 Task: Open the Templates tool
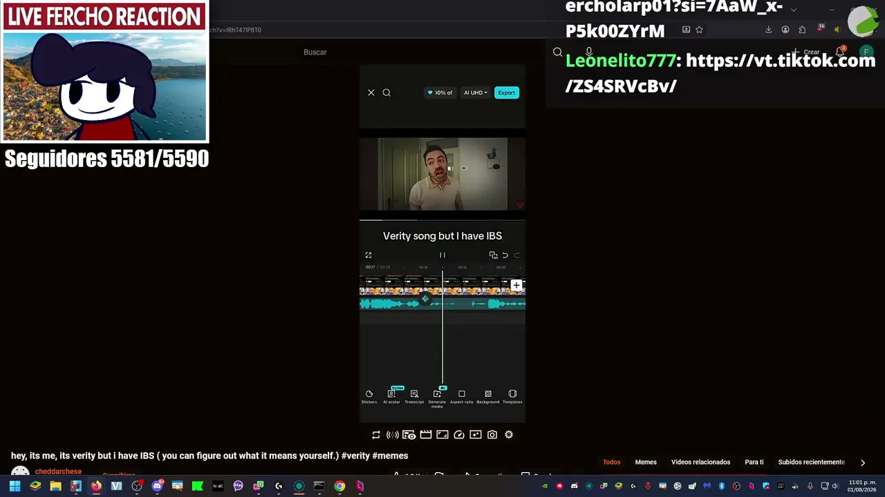click(x=512, y=397)
